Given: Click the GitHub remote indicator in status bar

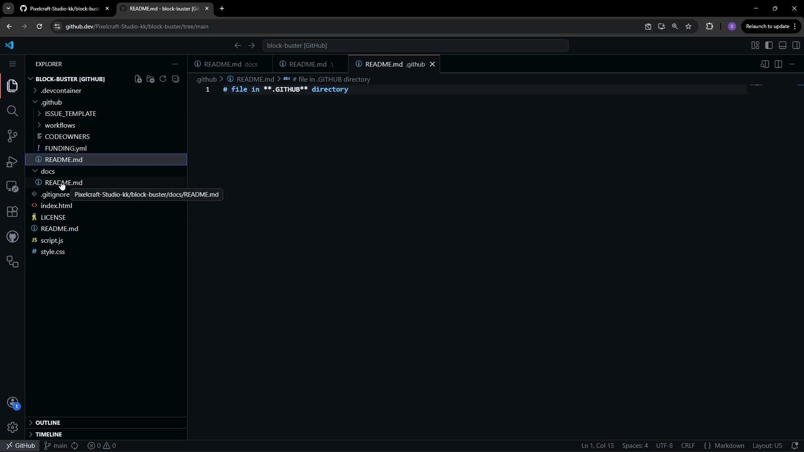Looking at the screenshot, I should point(20,446).
